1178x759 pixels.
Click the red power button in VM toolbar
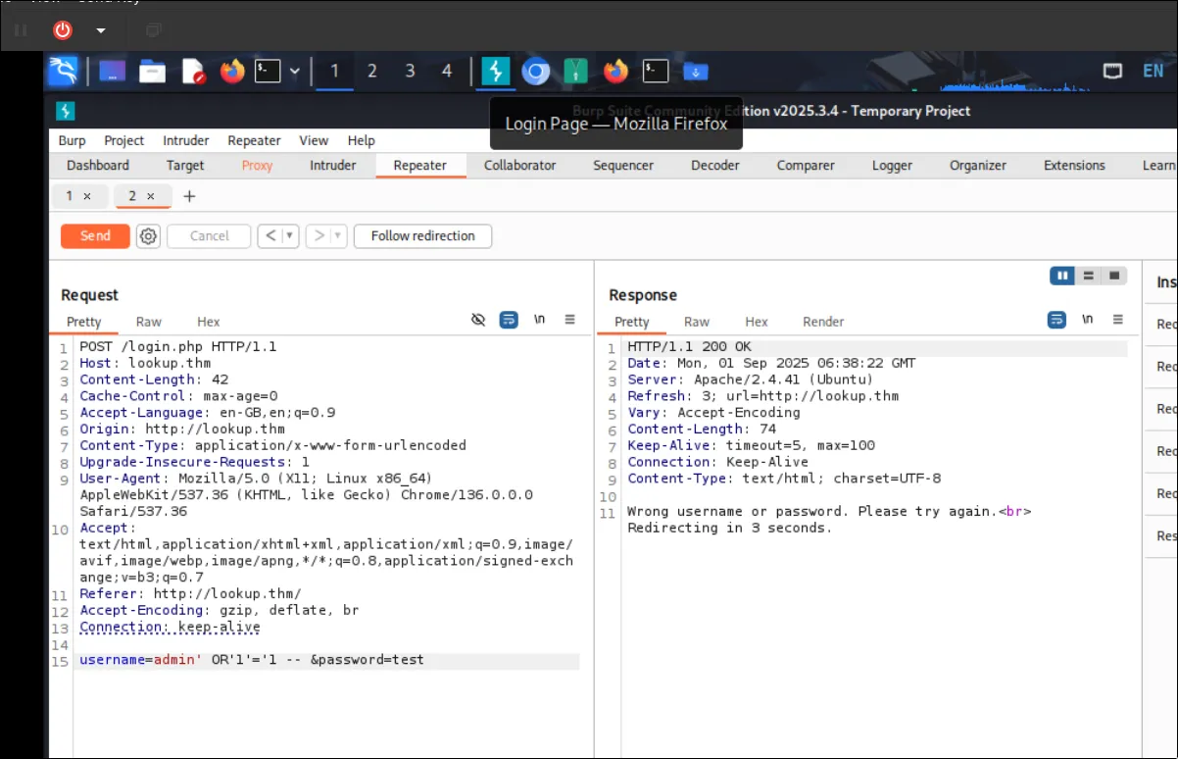(x=63, y=30)
